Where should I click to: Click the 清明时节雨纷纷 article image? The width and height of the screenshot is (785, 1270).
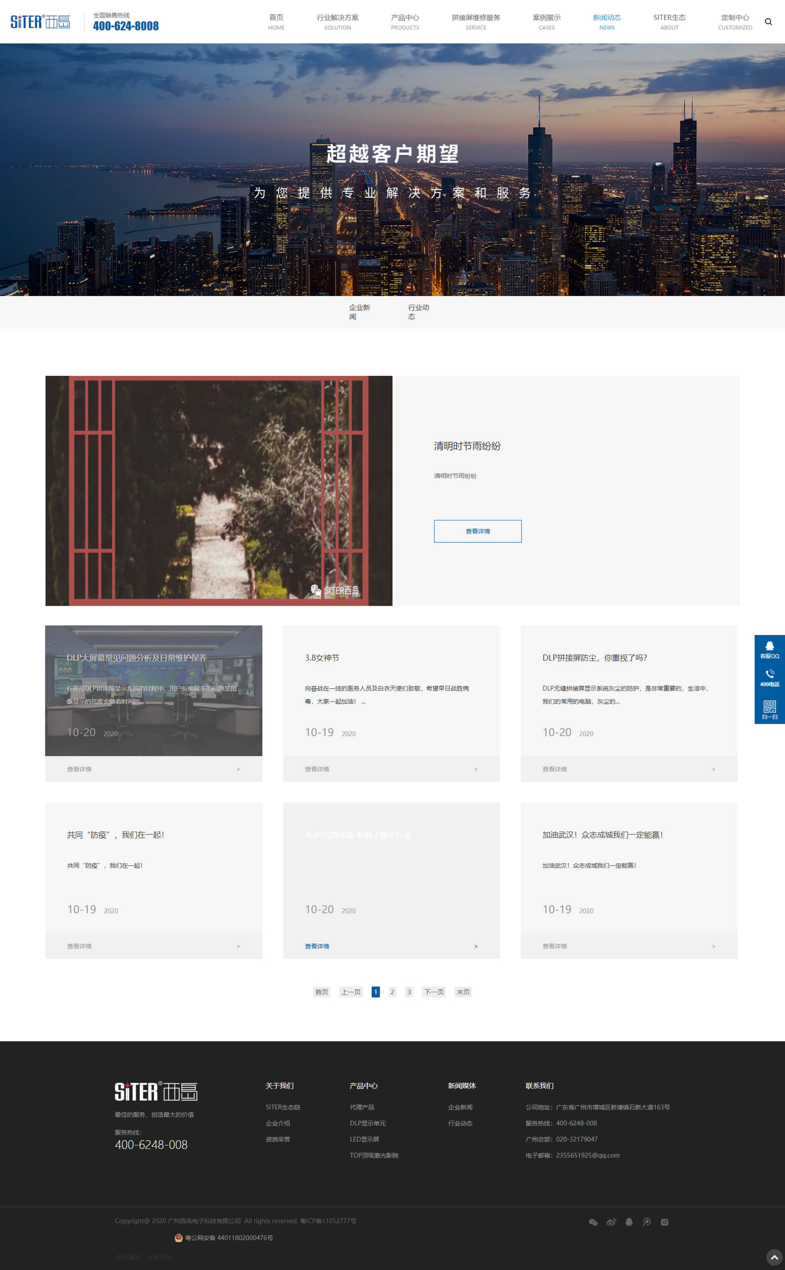pos(218,491)
